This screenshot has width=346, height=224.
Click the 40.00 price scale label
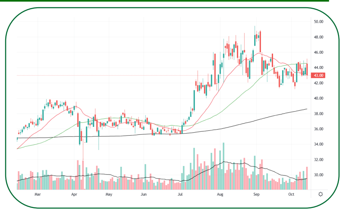[x=318, y=98]
